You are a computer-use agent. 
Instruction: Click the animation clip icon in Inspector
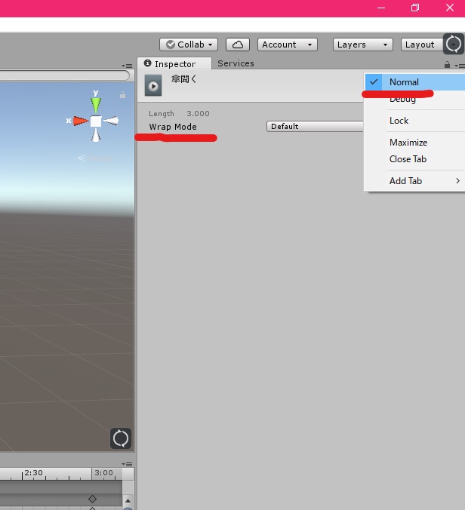pos(153,85)
